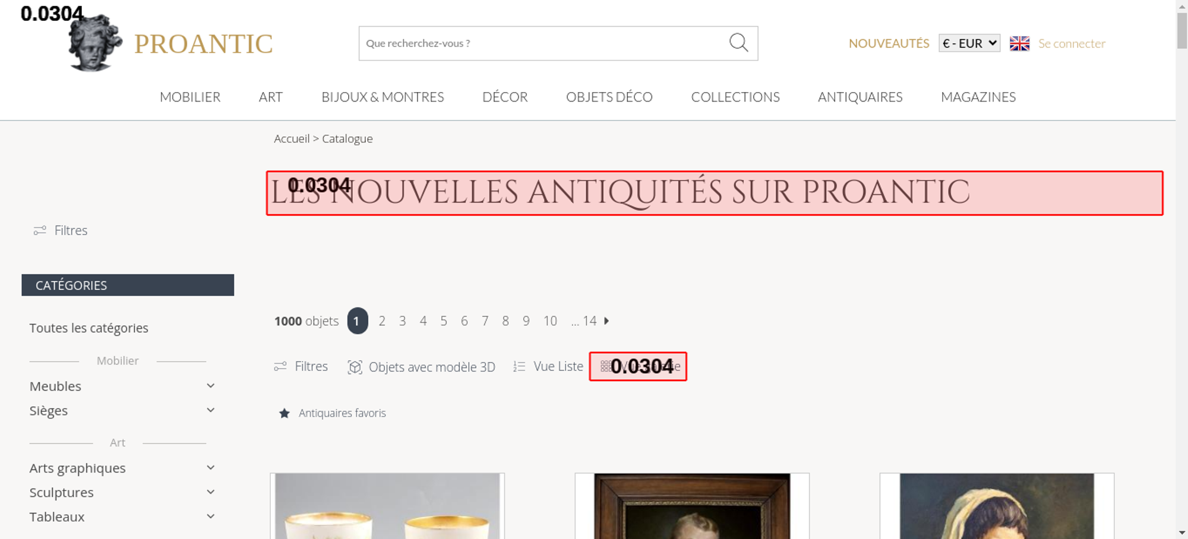
Task: Toggle Objets avec modèle 3D filter
Action: [x=421, y=367]
